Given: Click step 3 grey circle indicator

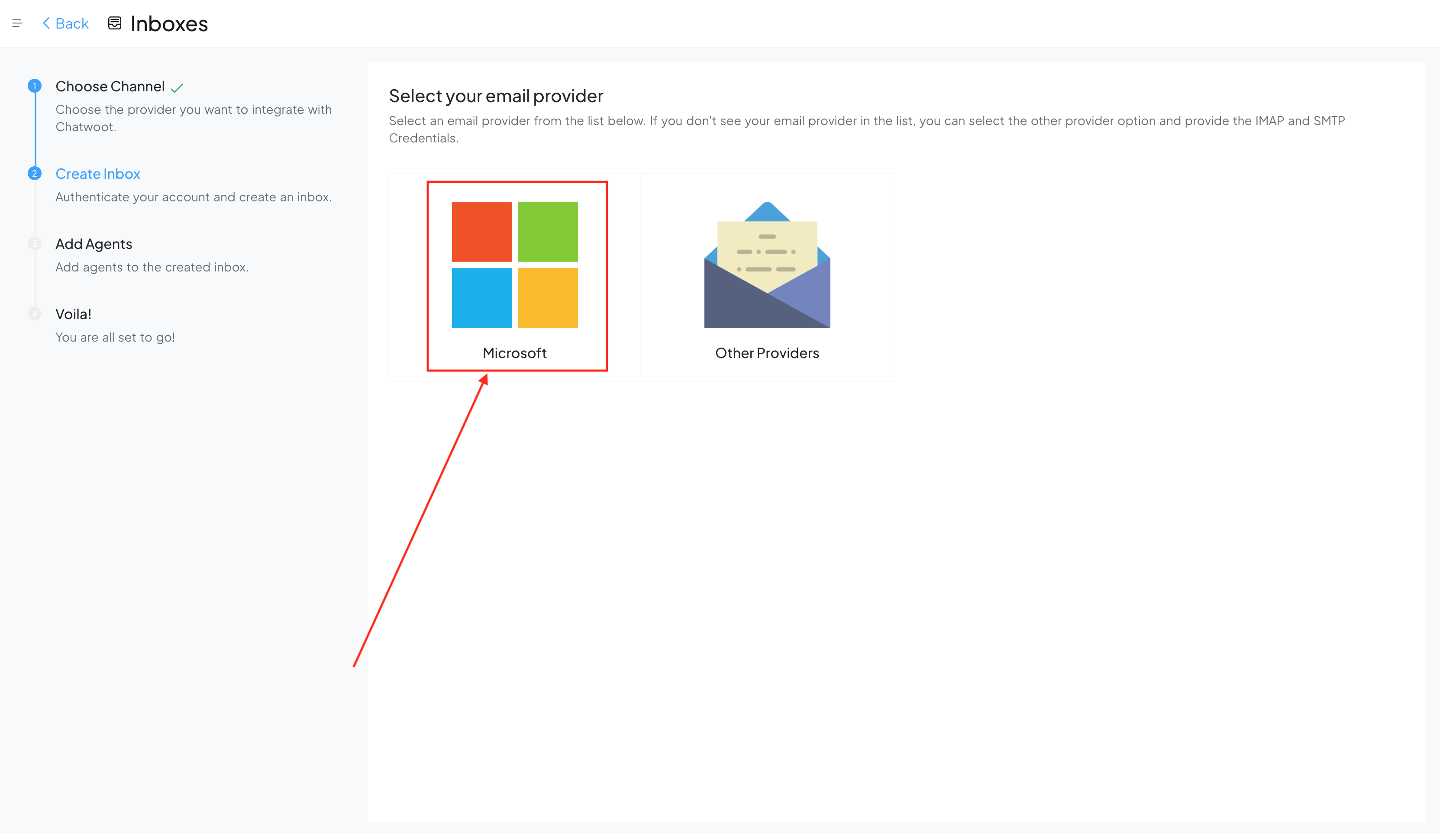Looking at the screenshot, I should [x=35, y=244].
